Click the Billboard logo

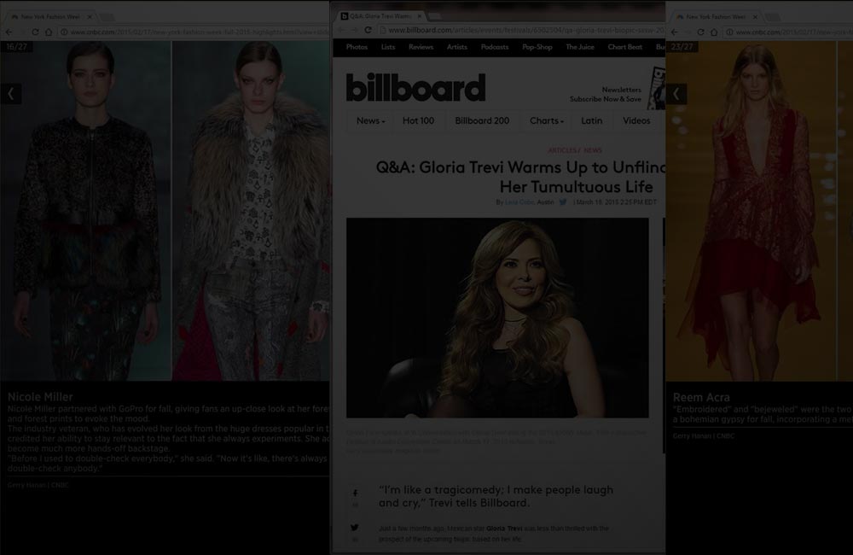pos(415,87)
